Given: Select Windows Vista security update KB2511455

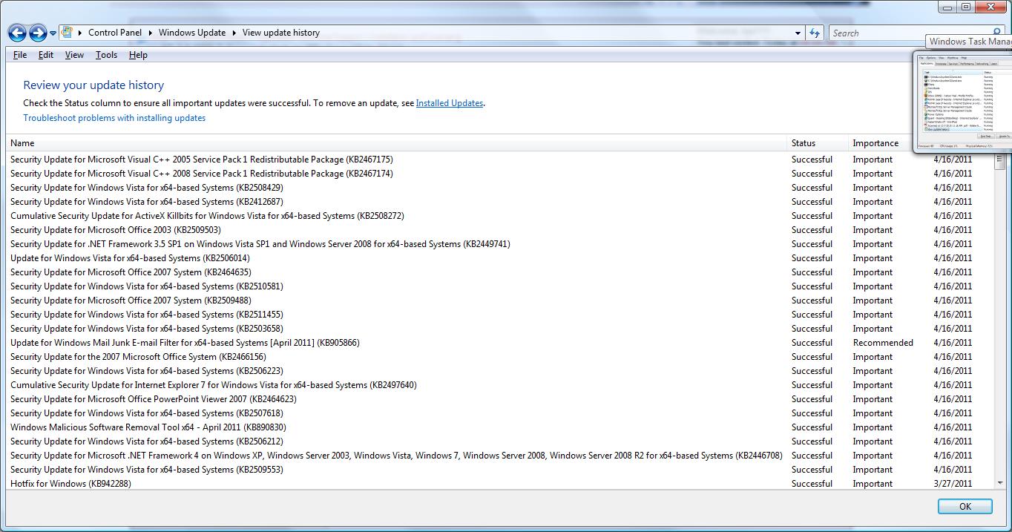Looking at the screenshot, I should click(500, 315).
